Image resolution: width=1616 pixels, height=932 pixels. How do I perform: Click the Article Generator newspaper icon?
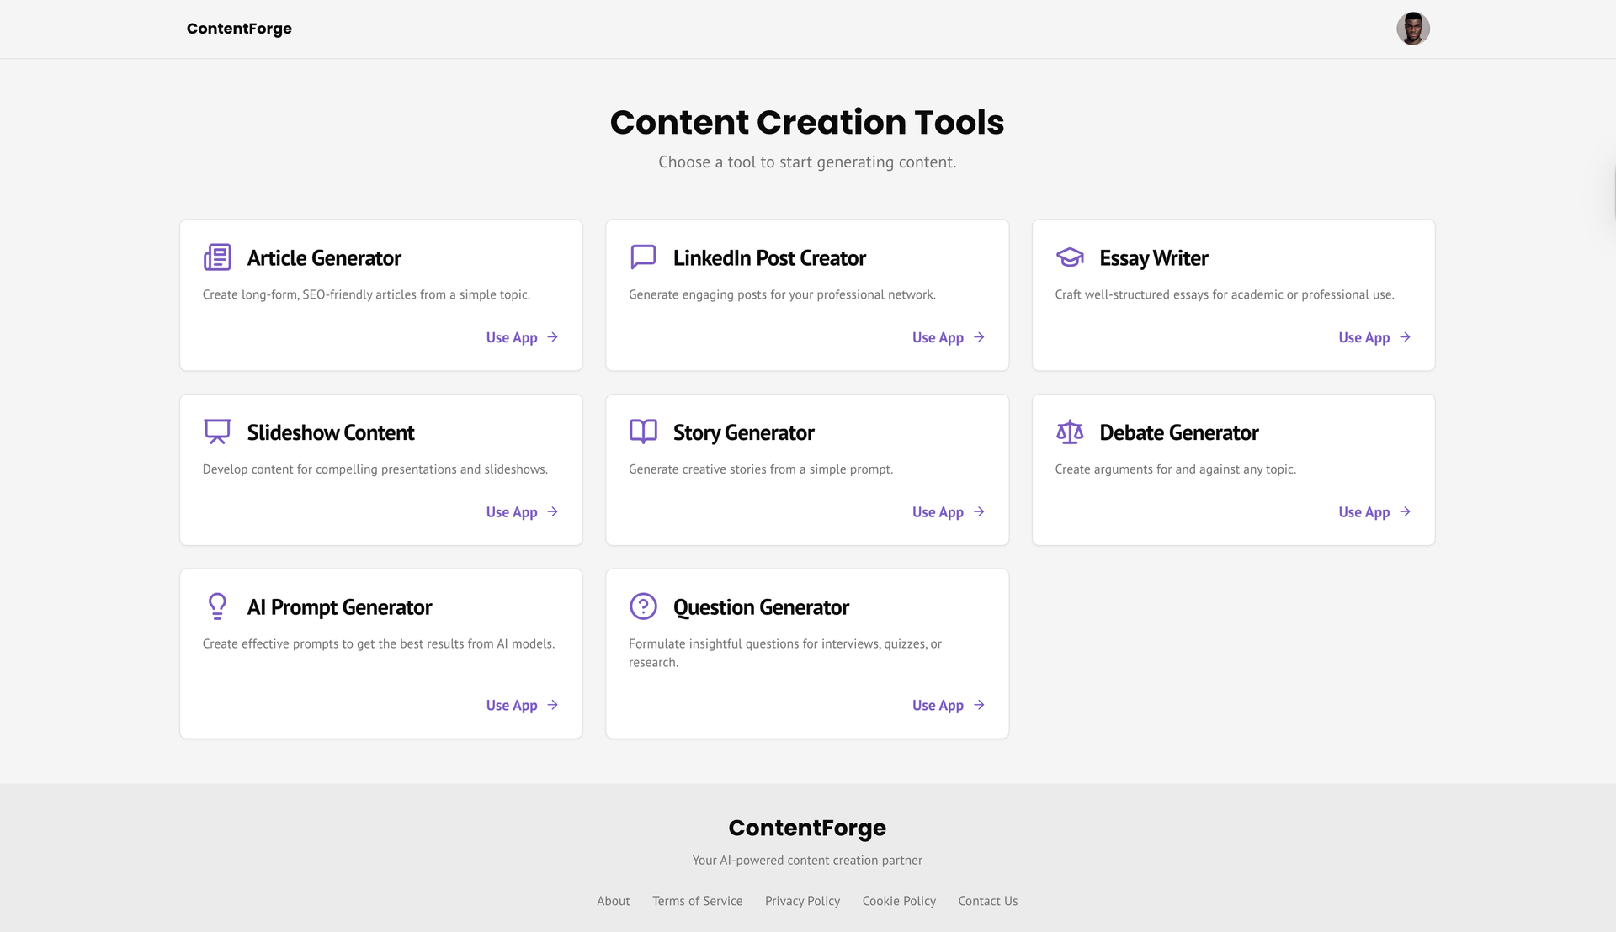coord(217,257)
